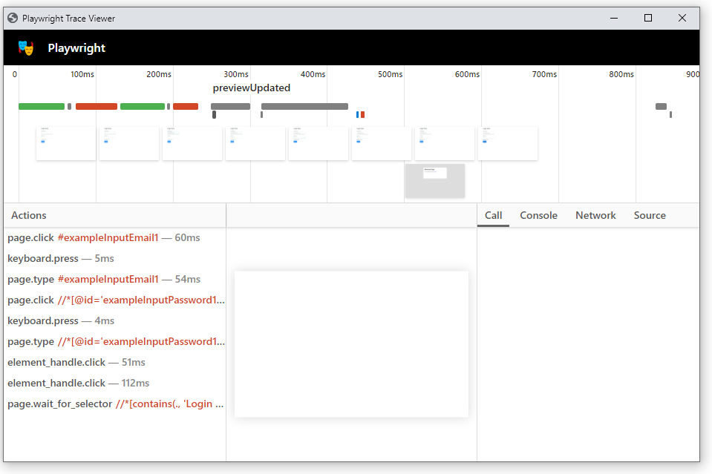Click seventh screenshot thumbnail in filmstrip
The image size is (712, 474).
tap(445, 143)
